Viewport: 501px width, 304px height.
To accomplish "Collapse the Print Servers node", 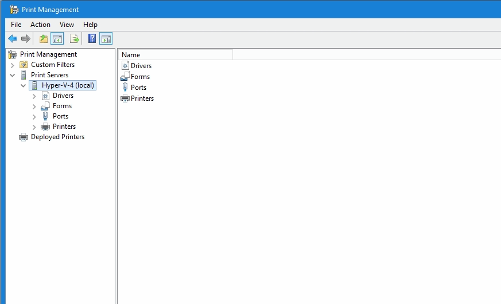I will coord(13,75).
